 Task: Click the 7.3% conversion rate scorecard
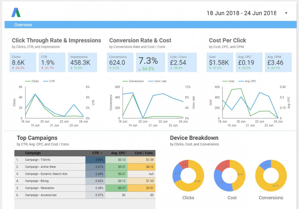tap(148, 62)
